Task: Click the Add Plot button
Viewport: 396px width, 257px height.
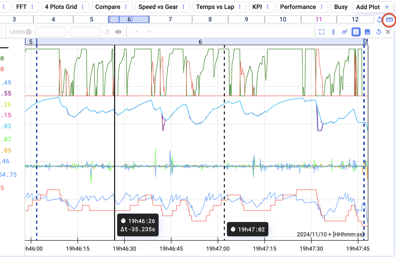Action: click(372, 7)
